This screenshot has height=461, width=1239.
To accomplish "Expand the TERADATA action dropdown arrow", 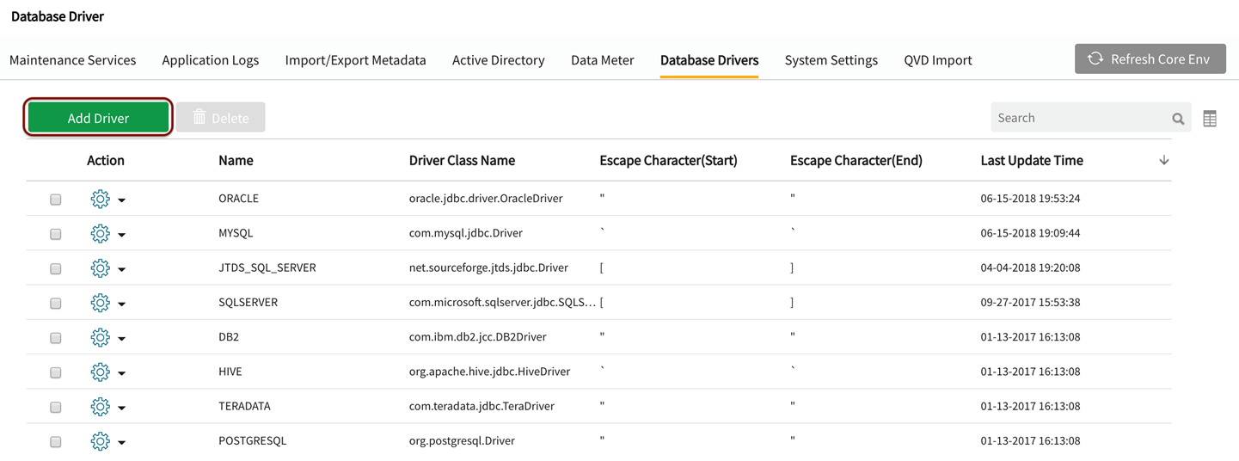I will (x=122, y=408).
